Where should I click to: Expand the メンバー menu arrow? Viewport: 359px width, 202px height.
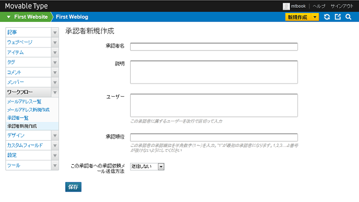pyautogui.click(x=55, y=82)
